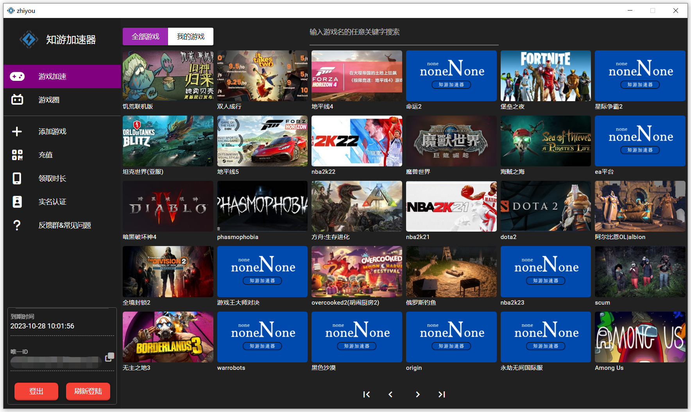Open the 充值 QR code icon
691x412 pixels.
[17, 155]
